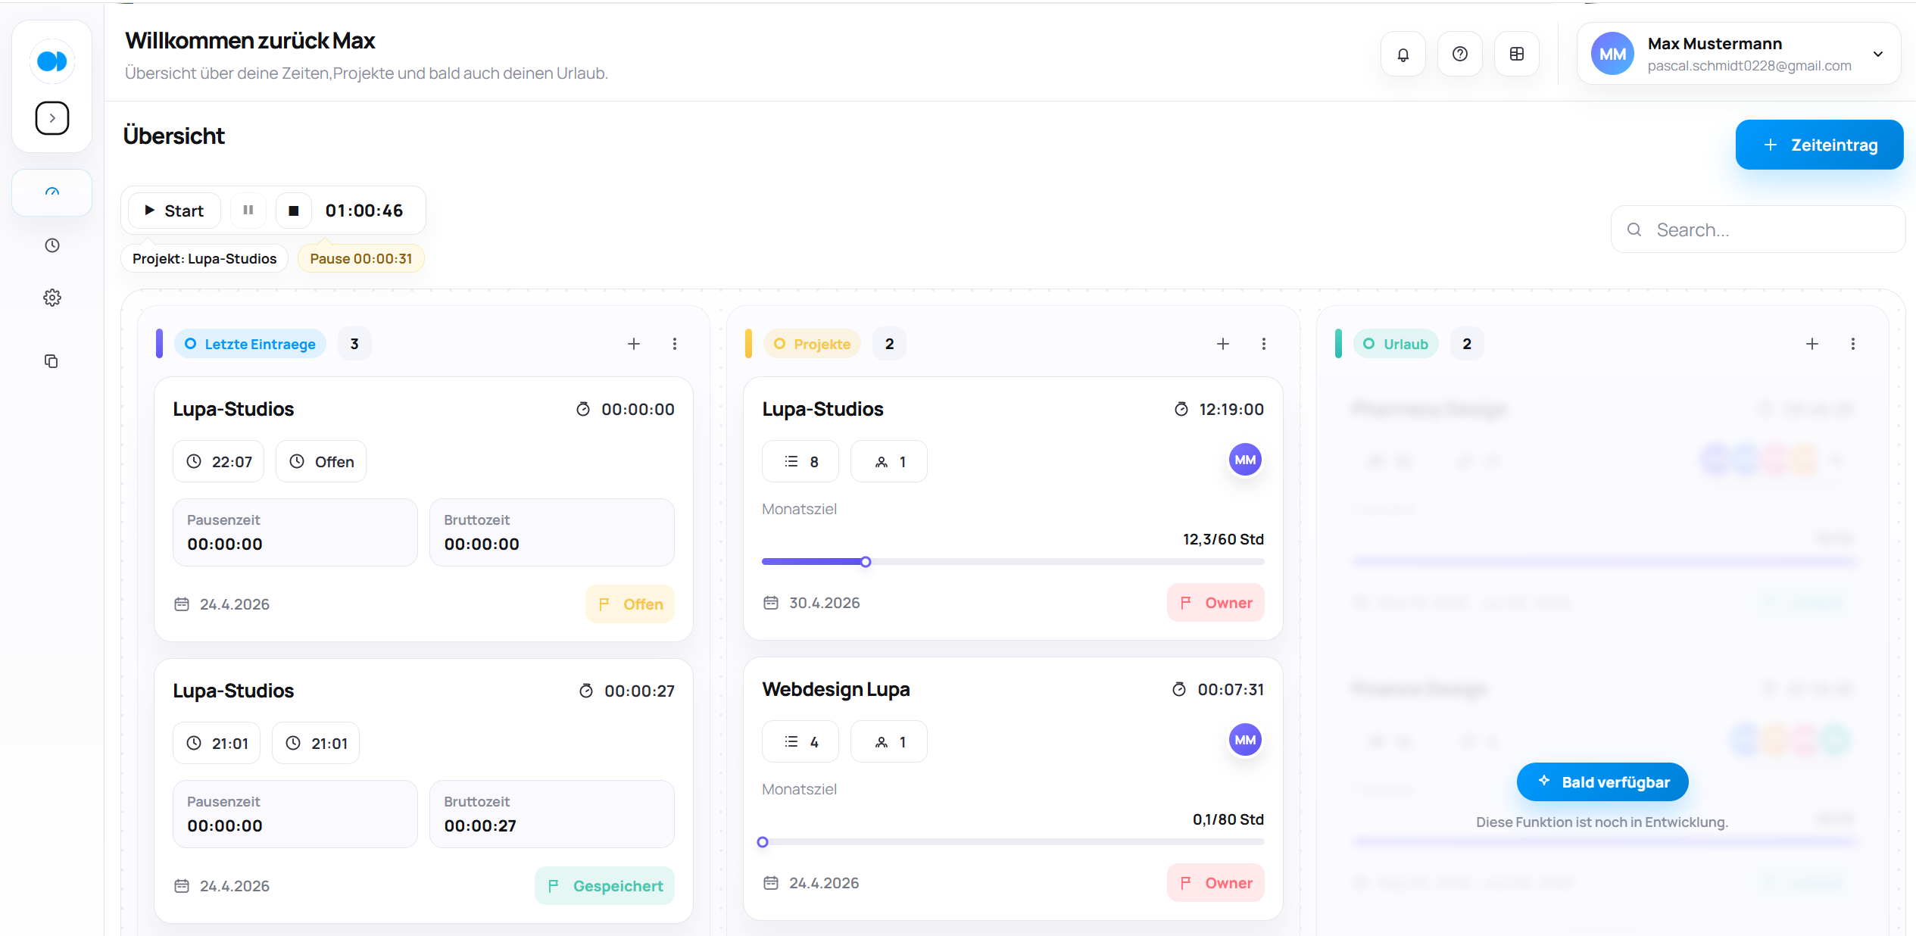Click the Lupa-Studios Monatsziel progress slider
Image resolution: width=1916 pixels, height=936 pixels.
(x=865, y=562)
